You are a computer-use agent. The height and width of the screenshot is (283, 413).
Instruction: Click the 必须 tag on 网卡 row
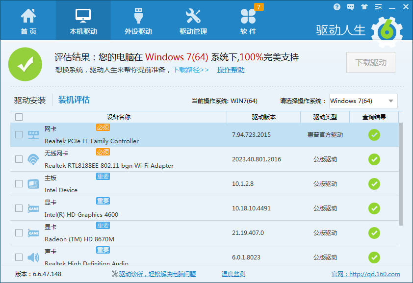point(103,128)
